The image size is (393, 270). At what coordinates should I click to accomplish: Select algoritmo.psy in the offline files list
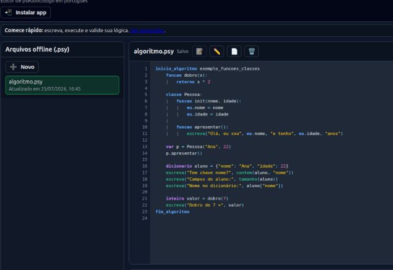62,85
